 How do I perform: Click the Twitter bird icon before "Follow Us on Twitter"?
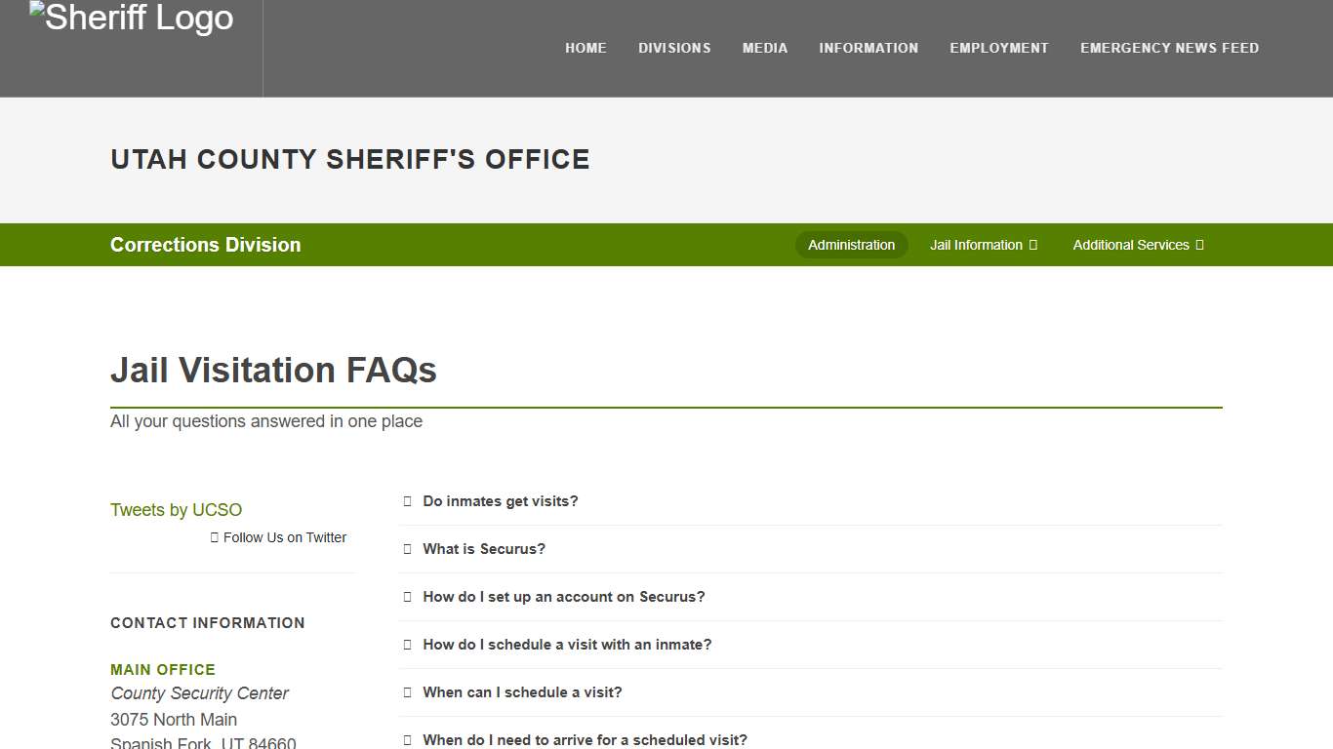[x=214, y=536]
